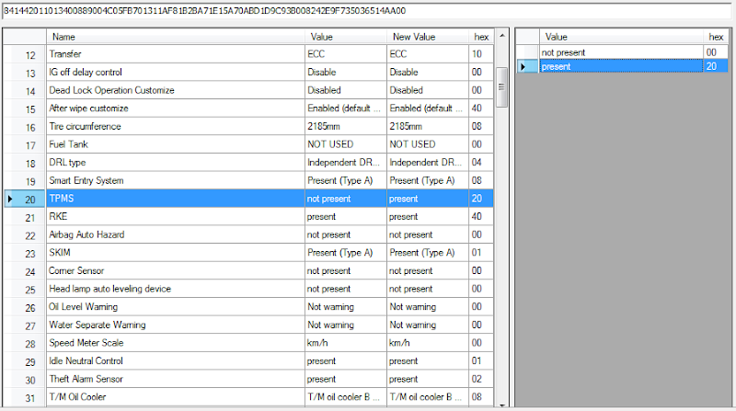Click the 'hex' header in the main table
Screen dimensions: 736x411
pyautogui.click(x=481, y=37)
